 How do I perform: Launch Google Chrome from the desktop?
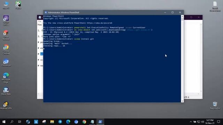(x=6, y=49)
